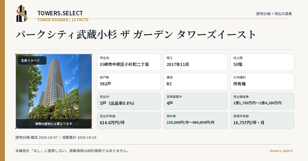The width and height of the screenshot is (308, 161).
Task: Click the sale unit price 616.6万円/坪
Action: coord(112,123)
